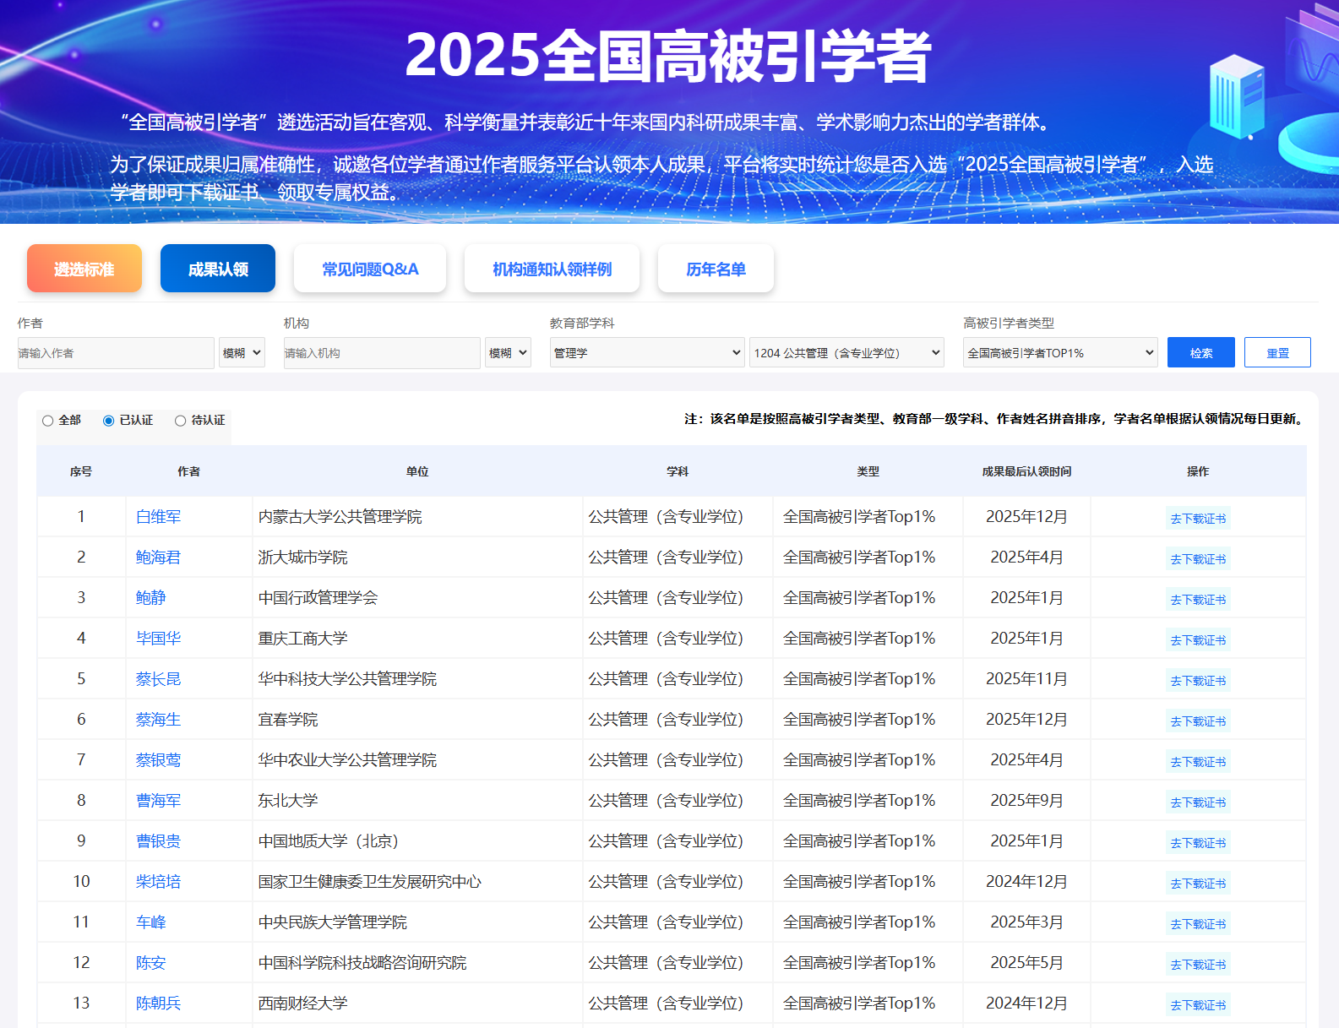Open the author 模糊 match dropdown

(242, 353)
